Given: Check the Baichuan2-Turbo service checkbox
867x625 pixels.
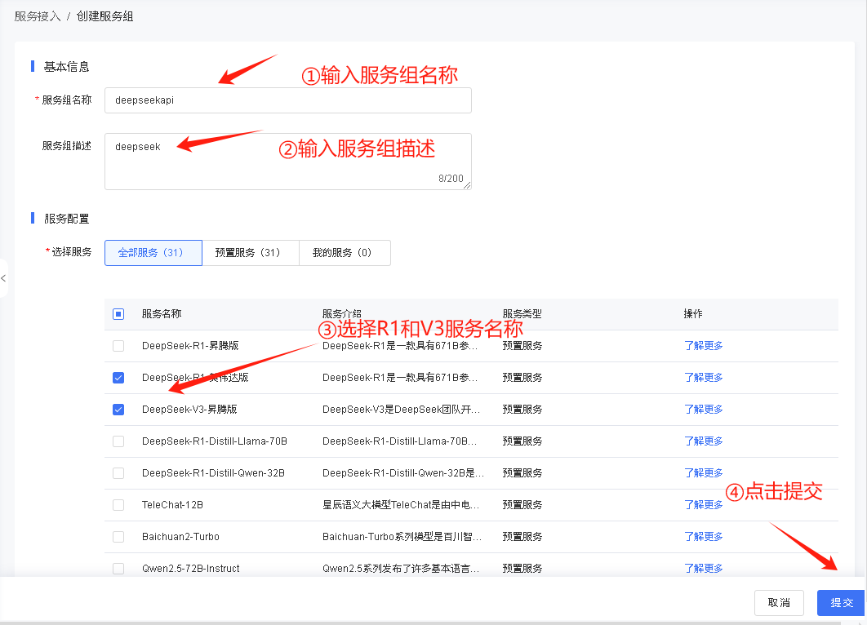Looking at the screenshot, I should point(118,537).
